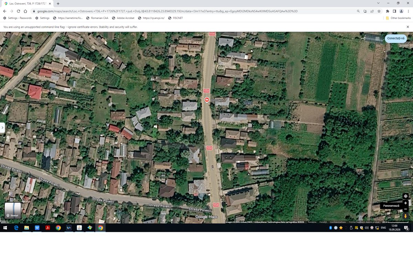Viewport: 413px width, 275px height.
Task: Open the page zoom magnifier icon
Action: [x=358, y=11]
